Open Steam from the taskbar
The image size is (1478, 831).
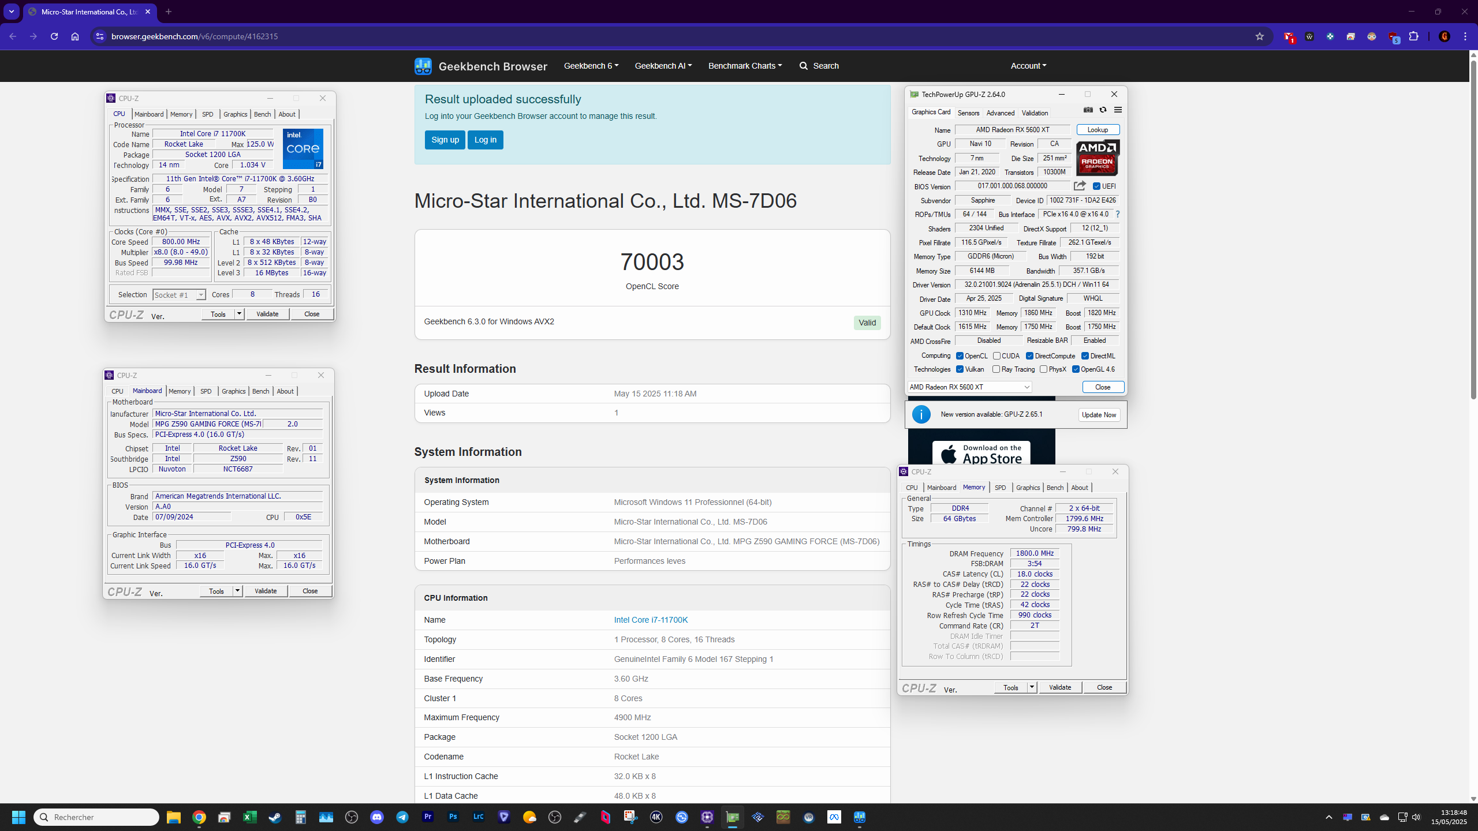[275, 817]
